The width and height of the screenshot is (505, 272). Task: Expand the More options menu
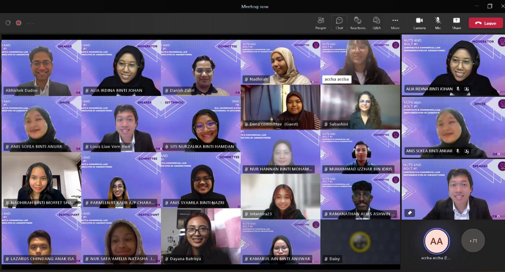[x=395, y=23]
